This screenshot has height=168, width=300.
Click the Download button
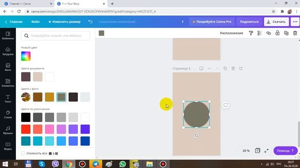[x=276, y=22]
